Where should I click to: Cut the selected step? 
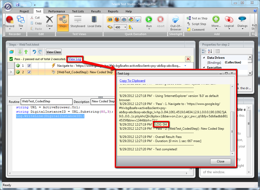[35, 18]
